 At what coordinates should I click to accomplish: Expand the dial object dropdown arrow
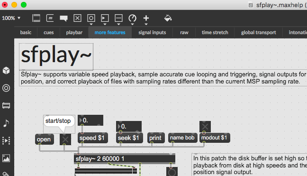click(132, 24)
